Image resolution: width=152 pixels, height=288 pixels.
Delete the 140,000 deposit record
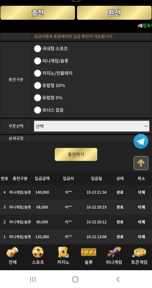point(141,192)
